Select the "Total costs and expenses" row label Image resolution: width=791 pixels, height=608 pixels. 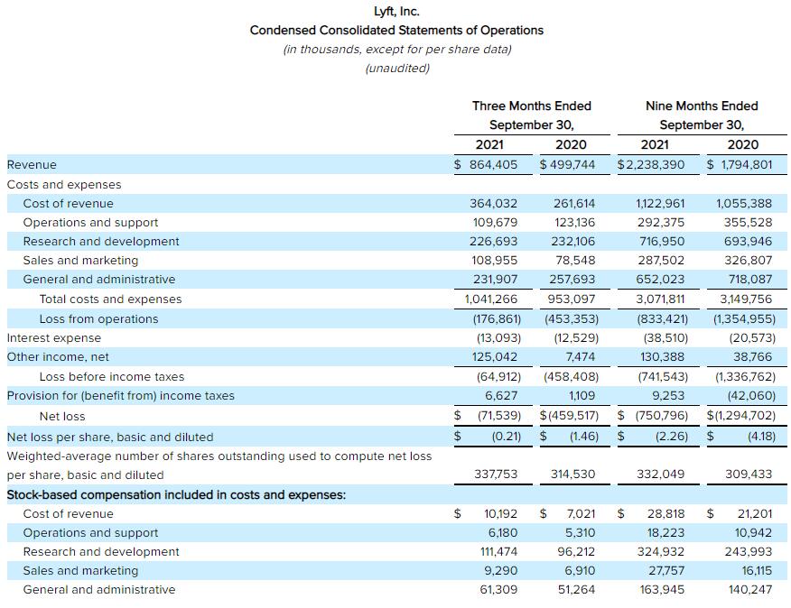[110, 299]
